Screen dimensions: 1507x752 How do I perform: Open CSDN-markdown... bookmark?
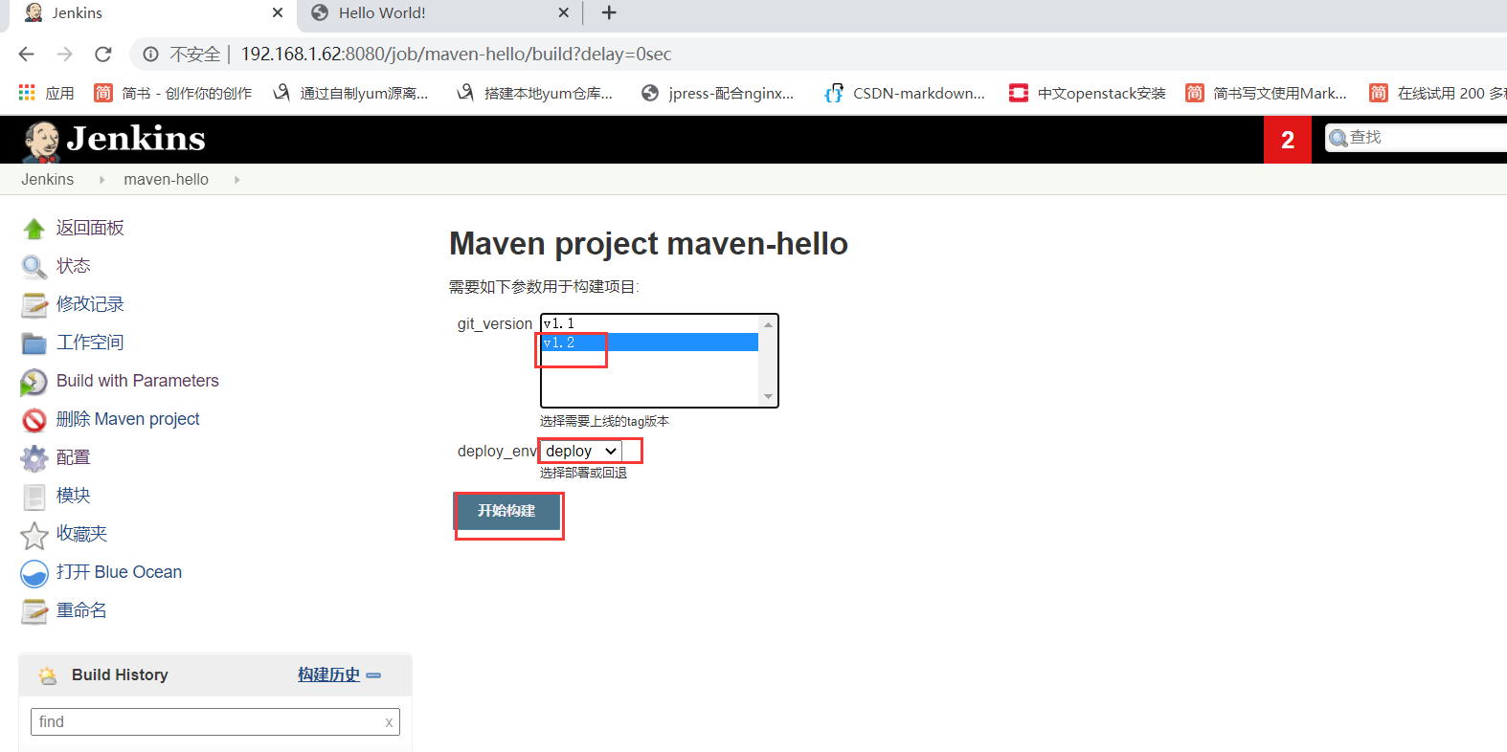coord(905,93)
